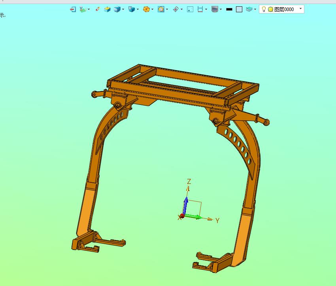Expand the blue view cube dropdown arrow
Screen dimensions: 336x286
click(123, 9)
